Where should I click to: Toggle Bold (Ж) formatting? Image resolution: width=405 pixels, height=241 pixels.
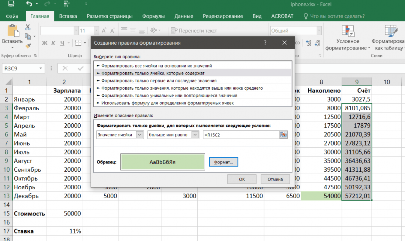pos(44,43)
